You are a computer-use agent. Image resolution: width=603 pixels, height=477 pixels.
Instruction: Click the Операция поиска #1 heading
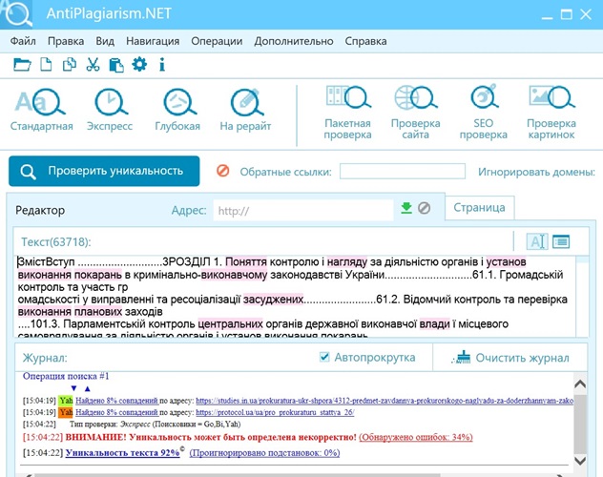(66, 376)
